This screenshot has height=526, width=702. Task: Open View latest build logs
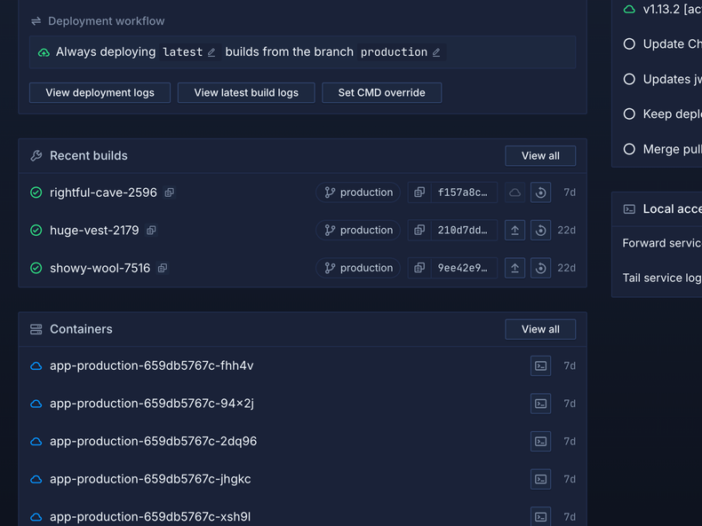click(x=246, y=93)
